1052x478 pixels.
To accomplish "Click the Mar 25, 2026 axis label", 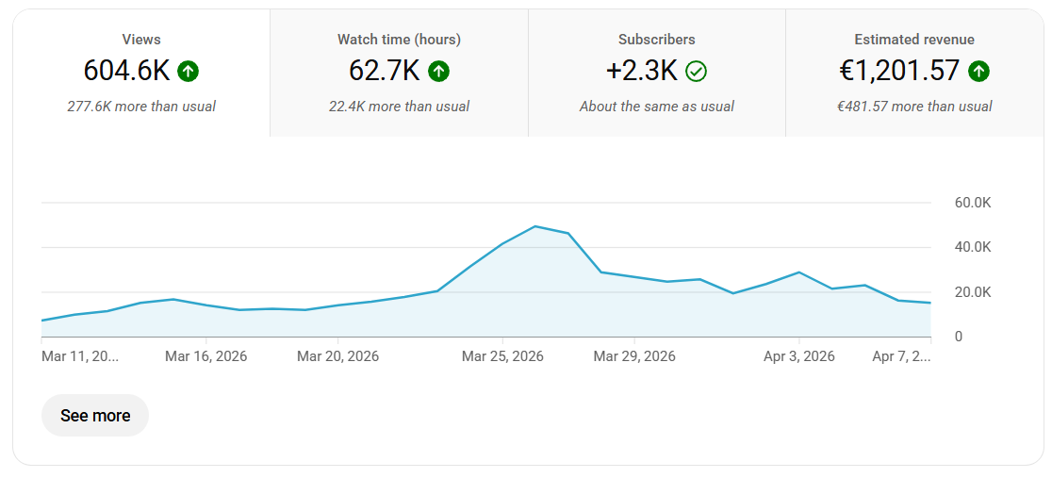I will coord(502,355).
